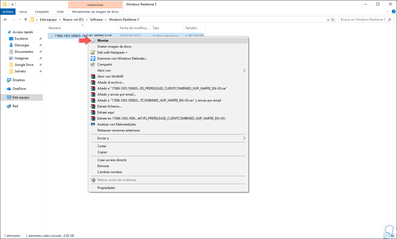Image resolution: width=397 pixels, height=239 pixels.
Task: Select Montar from the context menu
Action: 168,41
